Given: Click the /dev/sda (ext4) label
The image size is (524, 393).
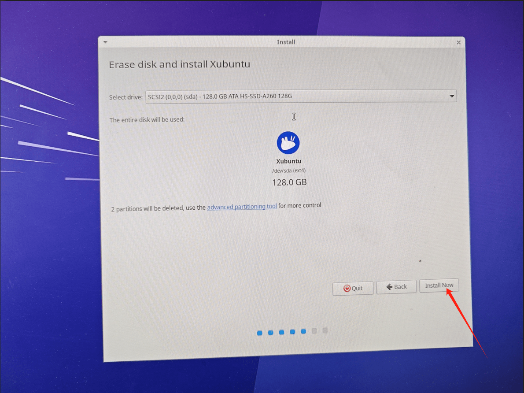Looking at the screenshot, I should pyautogui.click(x=289, y=171).
